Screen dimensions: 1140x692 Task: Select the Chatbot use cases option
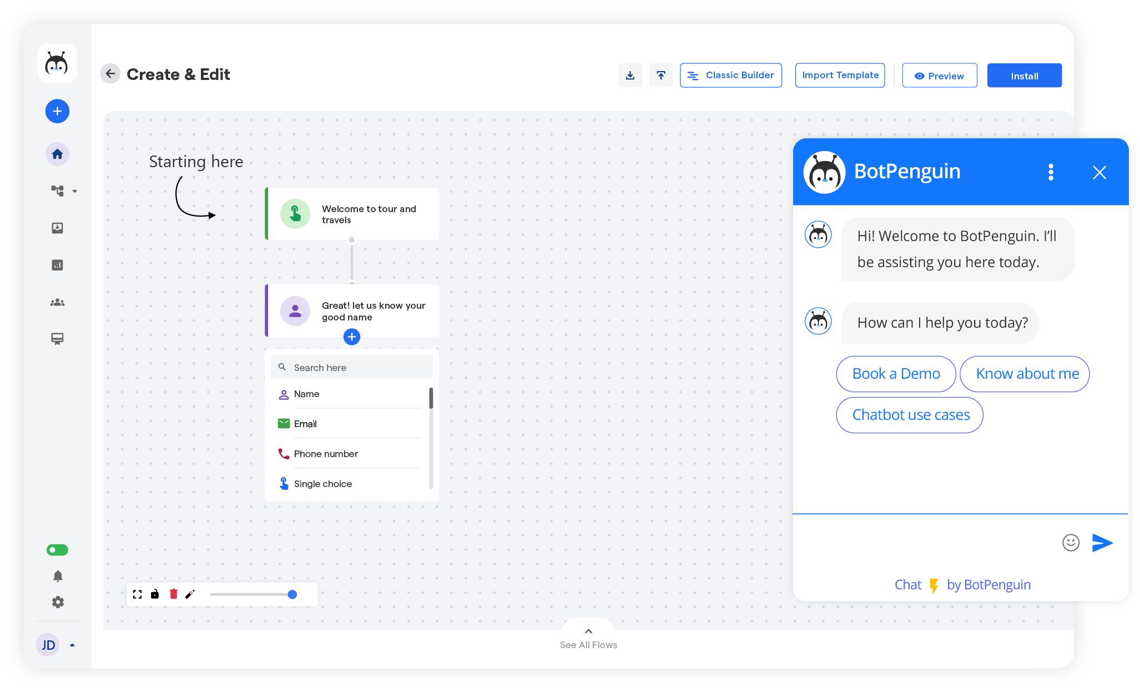(910, 414)
